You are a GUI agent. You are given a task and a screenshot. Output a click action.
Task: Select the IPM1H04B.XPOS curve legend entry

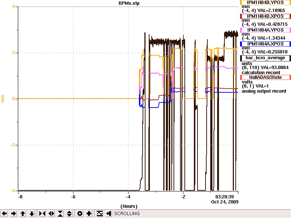coord(266,16)
